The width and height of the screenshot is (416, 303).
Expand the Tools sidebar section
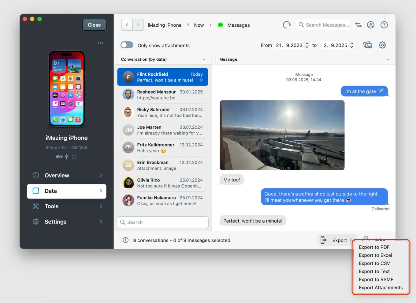[x=67, y=206]
